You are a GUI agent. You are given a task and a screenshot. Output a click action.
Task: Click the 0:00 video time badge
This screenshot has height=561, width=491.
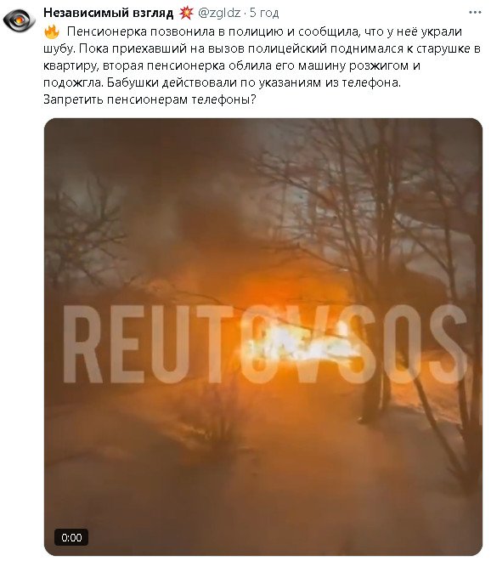[x=71, y=537]
